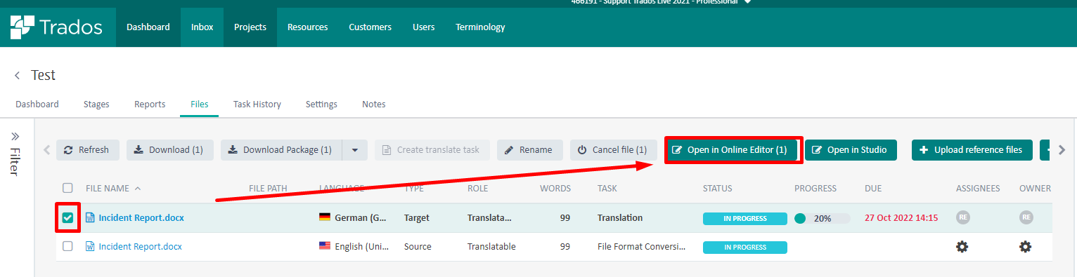Switch to Stages tab

(96, 104)
